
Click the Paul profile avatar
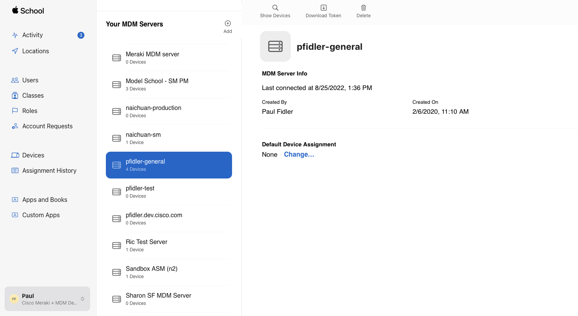[x=14, y=298]
